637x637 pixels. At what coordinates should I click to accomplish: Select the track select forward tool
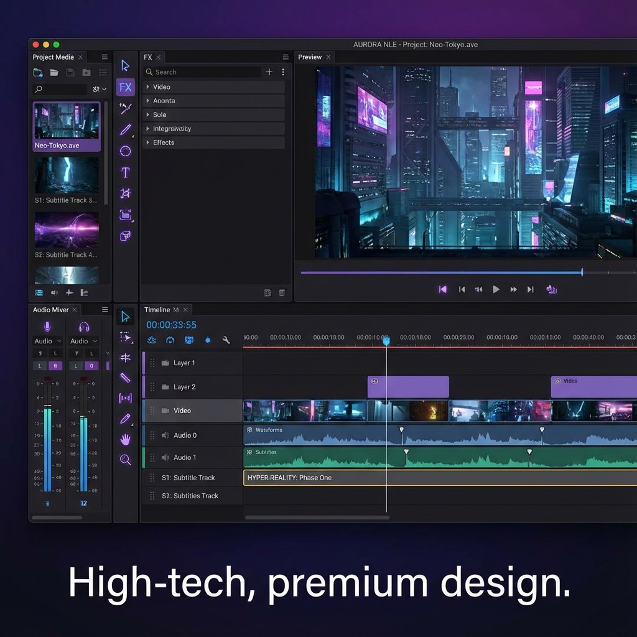(x=125, y=337)
